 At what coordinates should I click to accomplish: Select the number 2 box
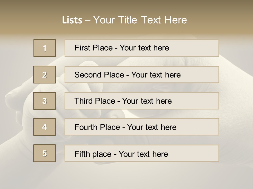45,75
